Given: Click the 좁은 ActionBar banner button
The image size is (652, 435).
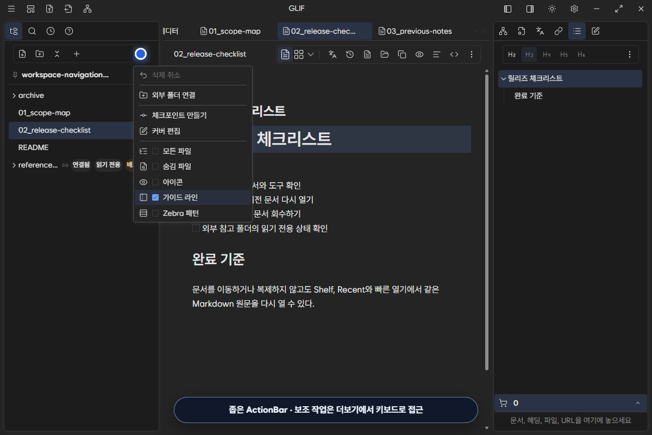Looking at the screenshot, I should [326, 410].
